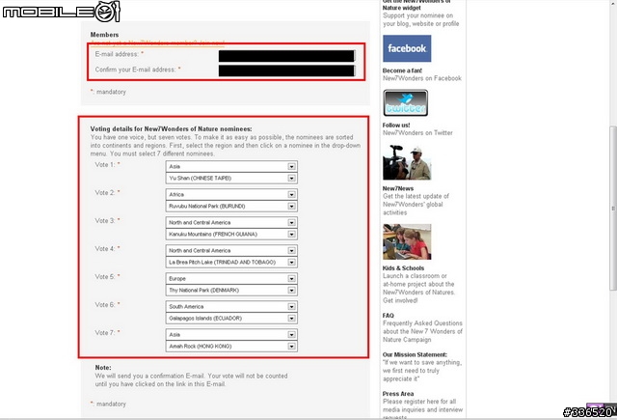The image size is (617, 420).
Task: Open Vote 1 nominee dropdown Yu Shan
Action: tap(231, 178)
